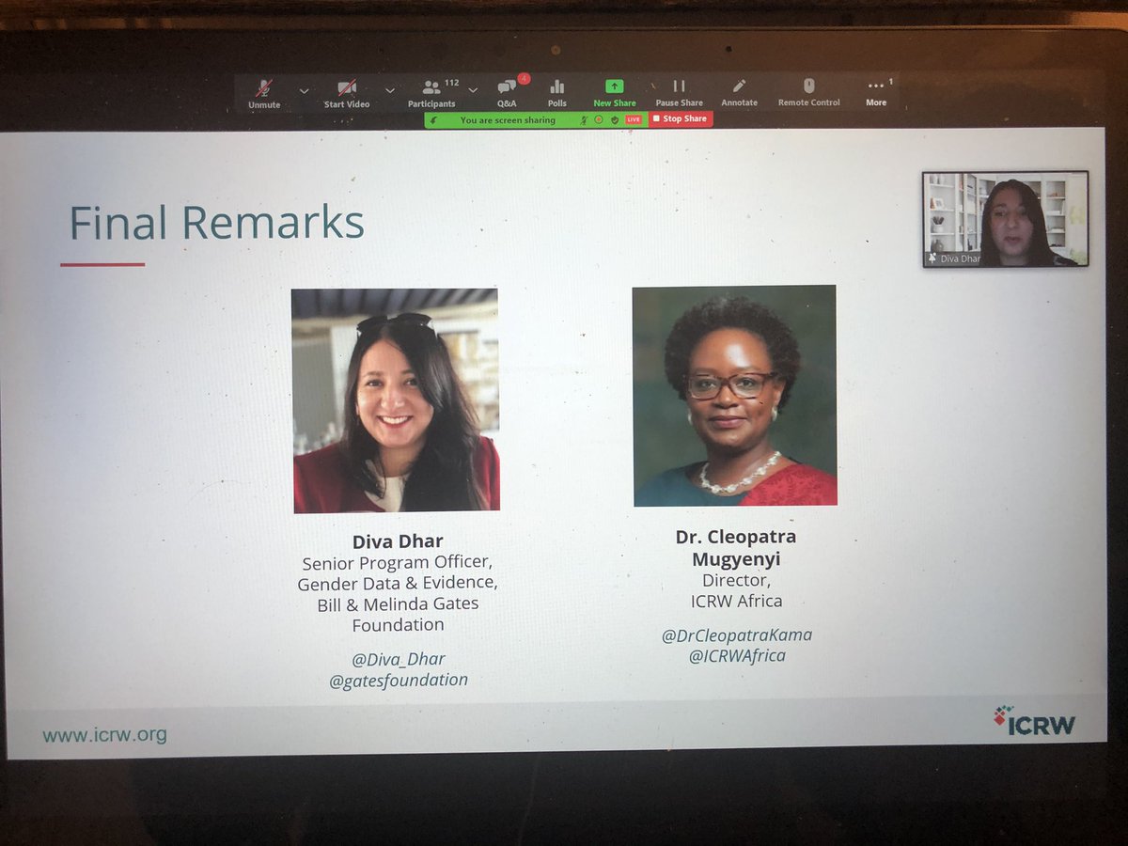Screen dimensions: 1128x846
Task: Click the @DrCleopatraKama handle
Action: click(737, 634)
